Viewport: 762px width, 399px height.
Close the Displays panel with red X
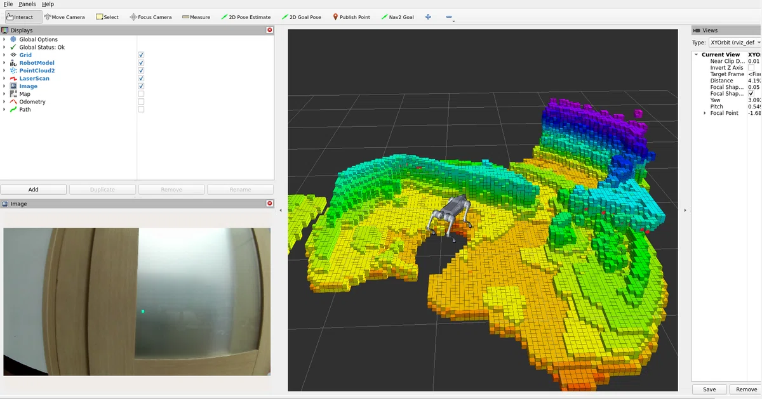point(270,30)
